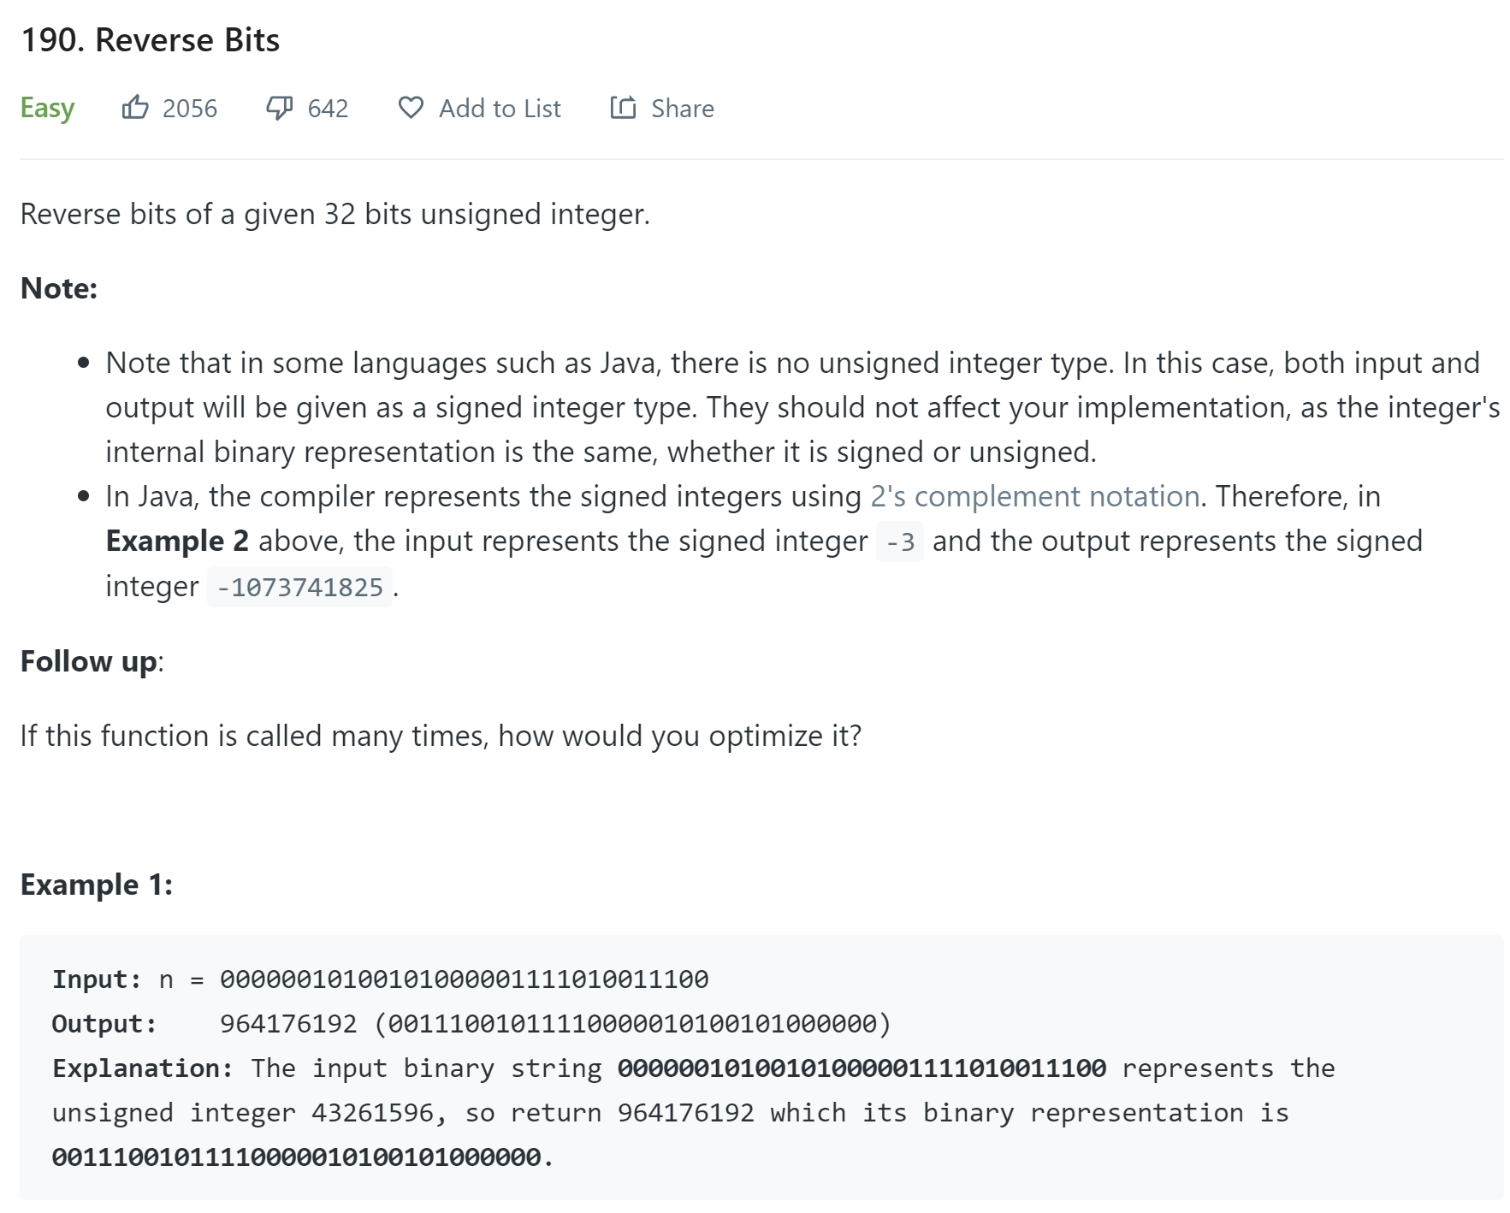Click the thumbs-down dislike icon
Image resolution: width=1510 pixels, height=1213 pixels.
[279, 108]
